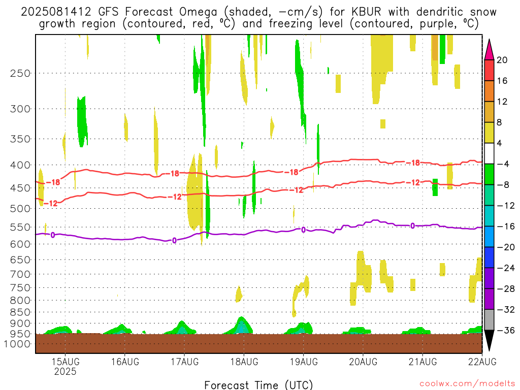Select the 400 pressure axis label

click(x=20, y=165)
